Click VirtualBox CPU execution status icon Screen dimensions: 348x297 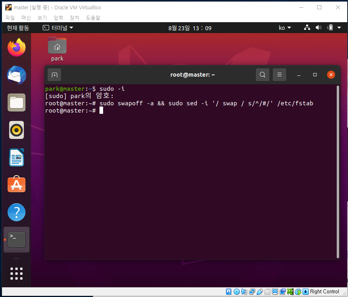coord(290,291)
